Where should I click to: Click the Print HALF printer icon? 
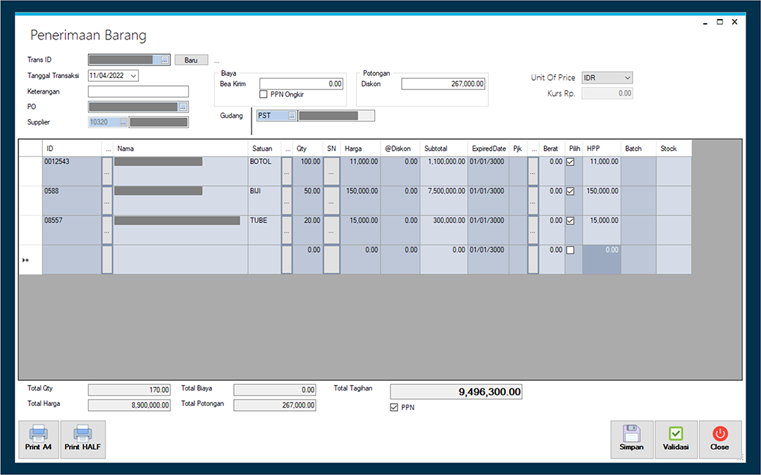click(82, 433)
